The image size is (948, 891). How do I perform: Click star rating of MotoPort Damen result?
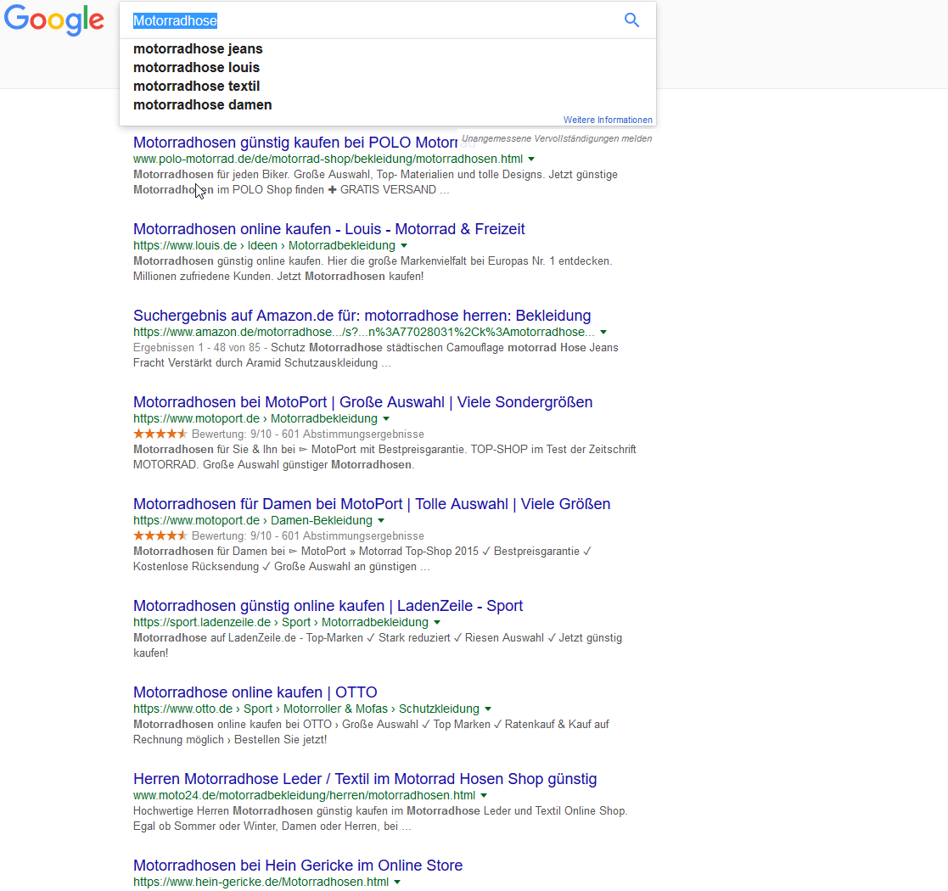pos(160,535)
